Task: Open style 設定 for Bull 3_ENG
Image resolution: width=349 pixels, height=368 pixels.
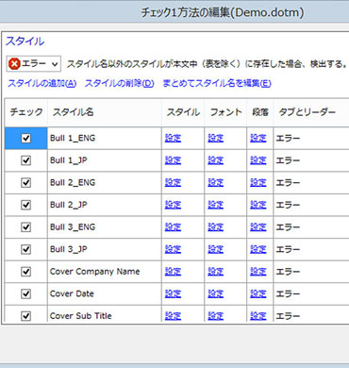Action: 173,227
